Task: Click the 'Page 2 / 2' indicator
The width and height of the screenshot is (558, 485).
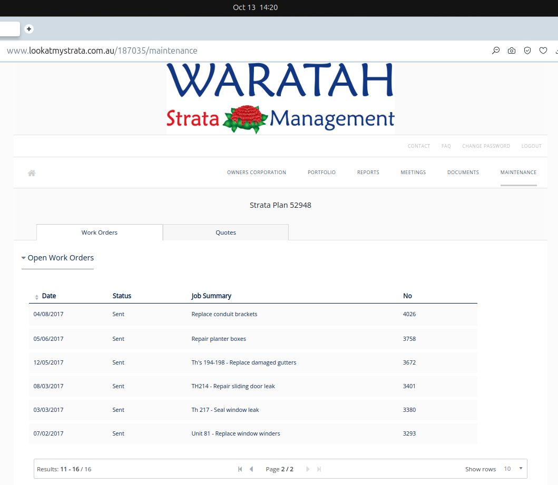Action: [x=279, y=469]
